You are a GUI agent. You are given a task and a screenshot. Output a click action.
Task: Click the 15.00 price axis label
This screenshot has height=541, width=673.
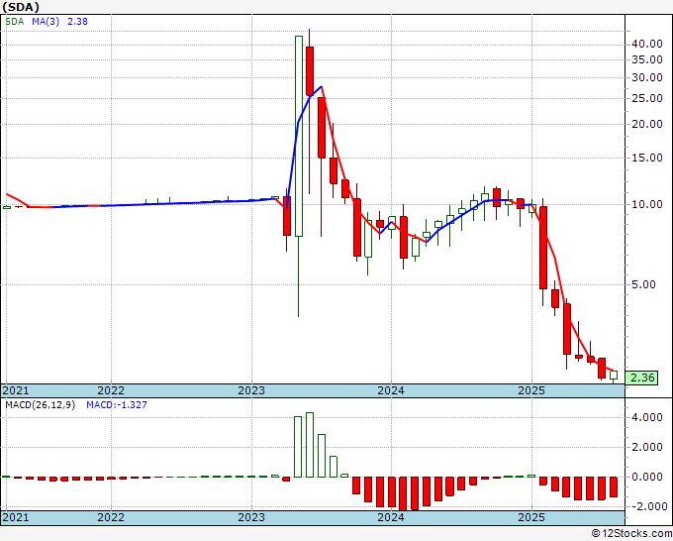(647, 158)
